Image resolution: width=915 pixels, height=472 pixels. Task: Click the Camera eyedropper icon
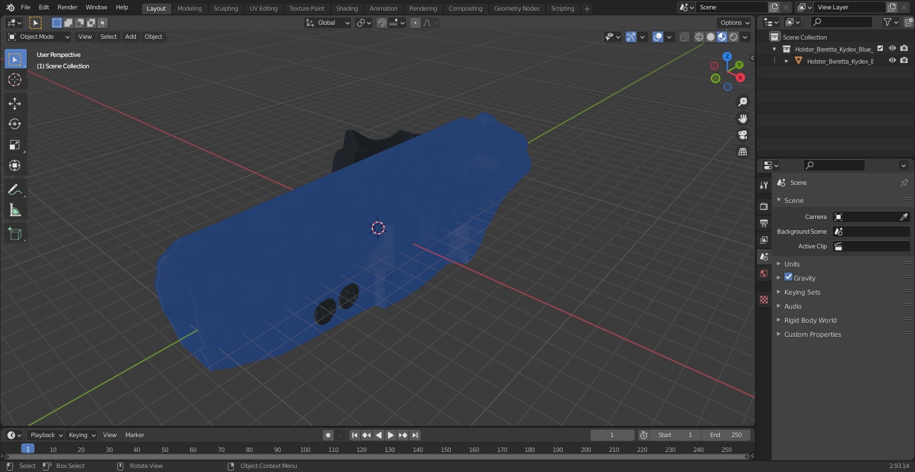[904, 217]
